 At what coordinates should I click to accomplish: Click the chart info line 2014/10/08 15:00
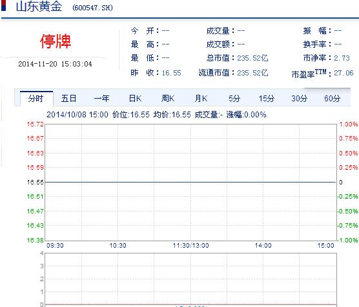click(x=77, y=115)
